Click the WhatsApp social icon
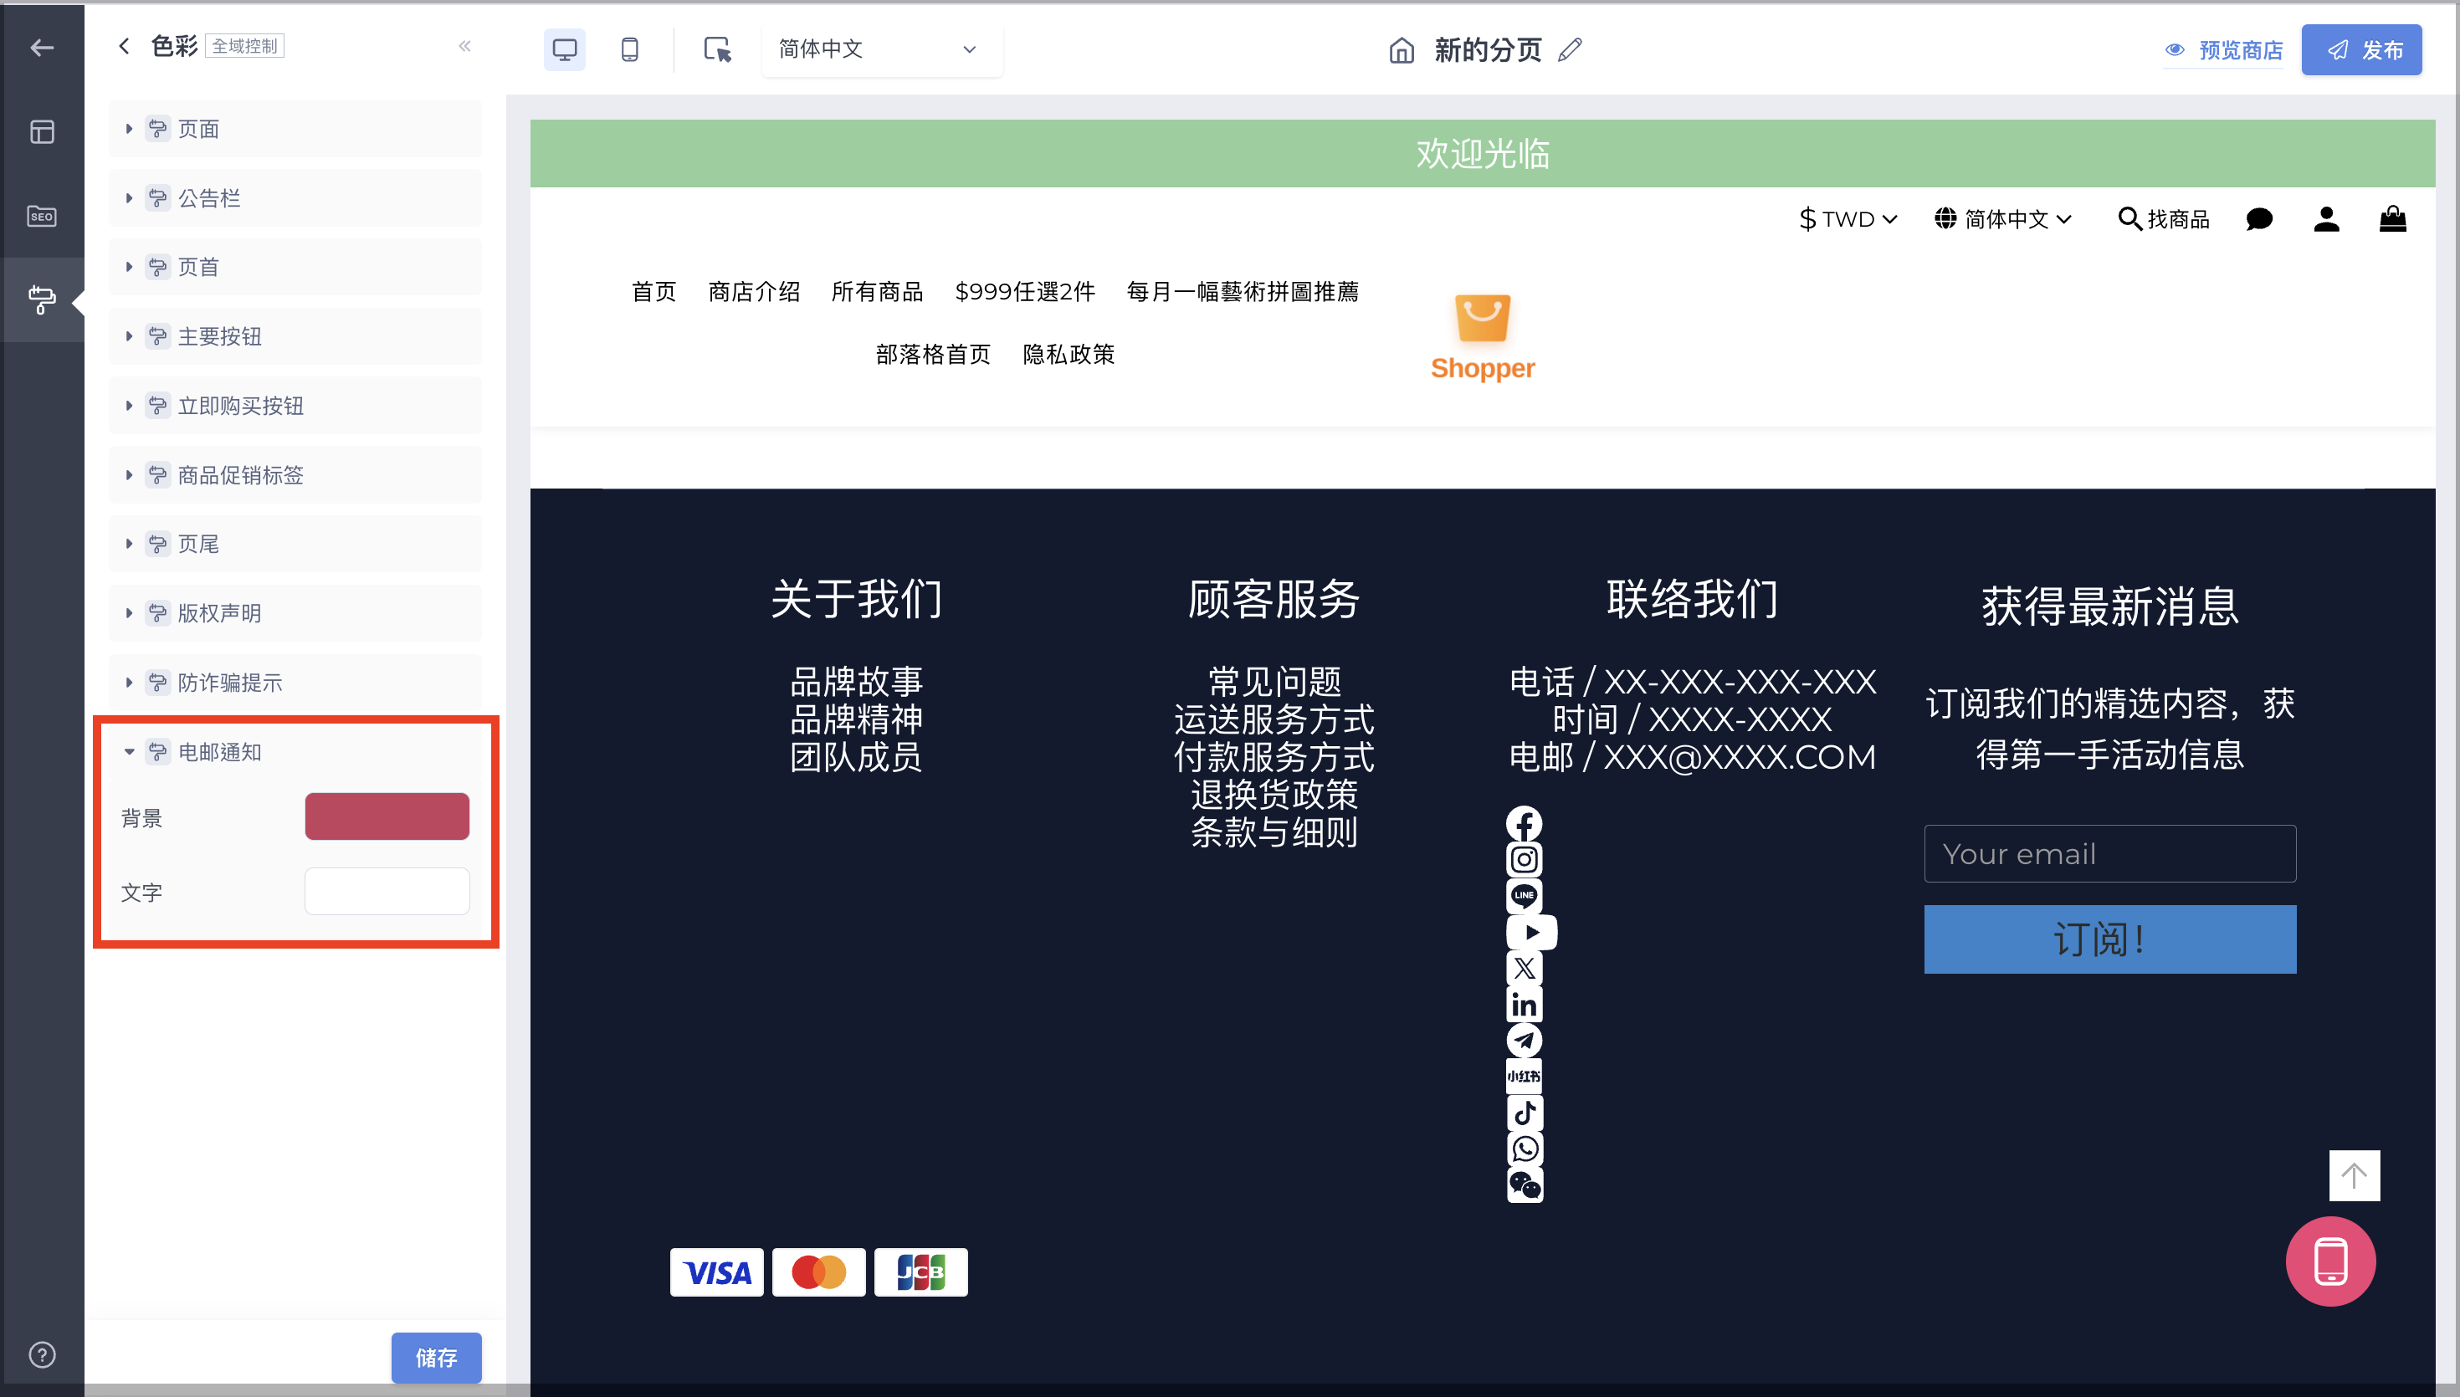The image size is (2460, 1397). (1524, 1149)
